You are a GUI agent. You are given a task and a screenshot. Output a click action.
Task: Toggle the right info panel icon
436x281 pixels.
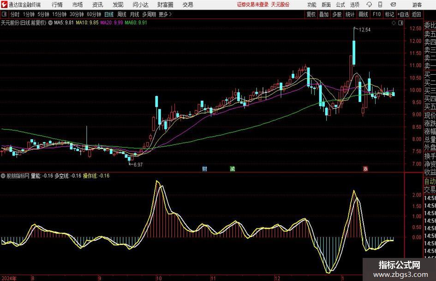(400, 23)
